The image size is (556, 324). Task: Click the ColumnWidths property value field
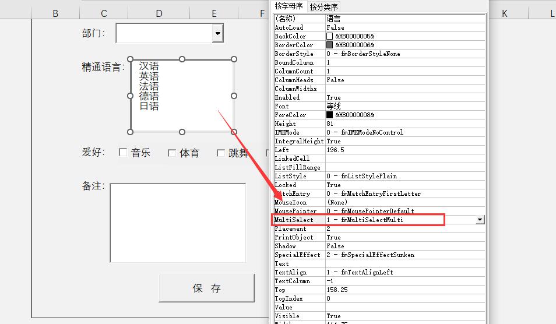click(x=405, y=89)
